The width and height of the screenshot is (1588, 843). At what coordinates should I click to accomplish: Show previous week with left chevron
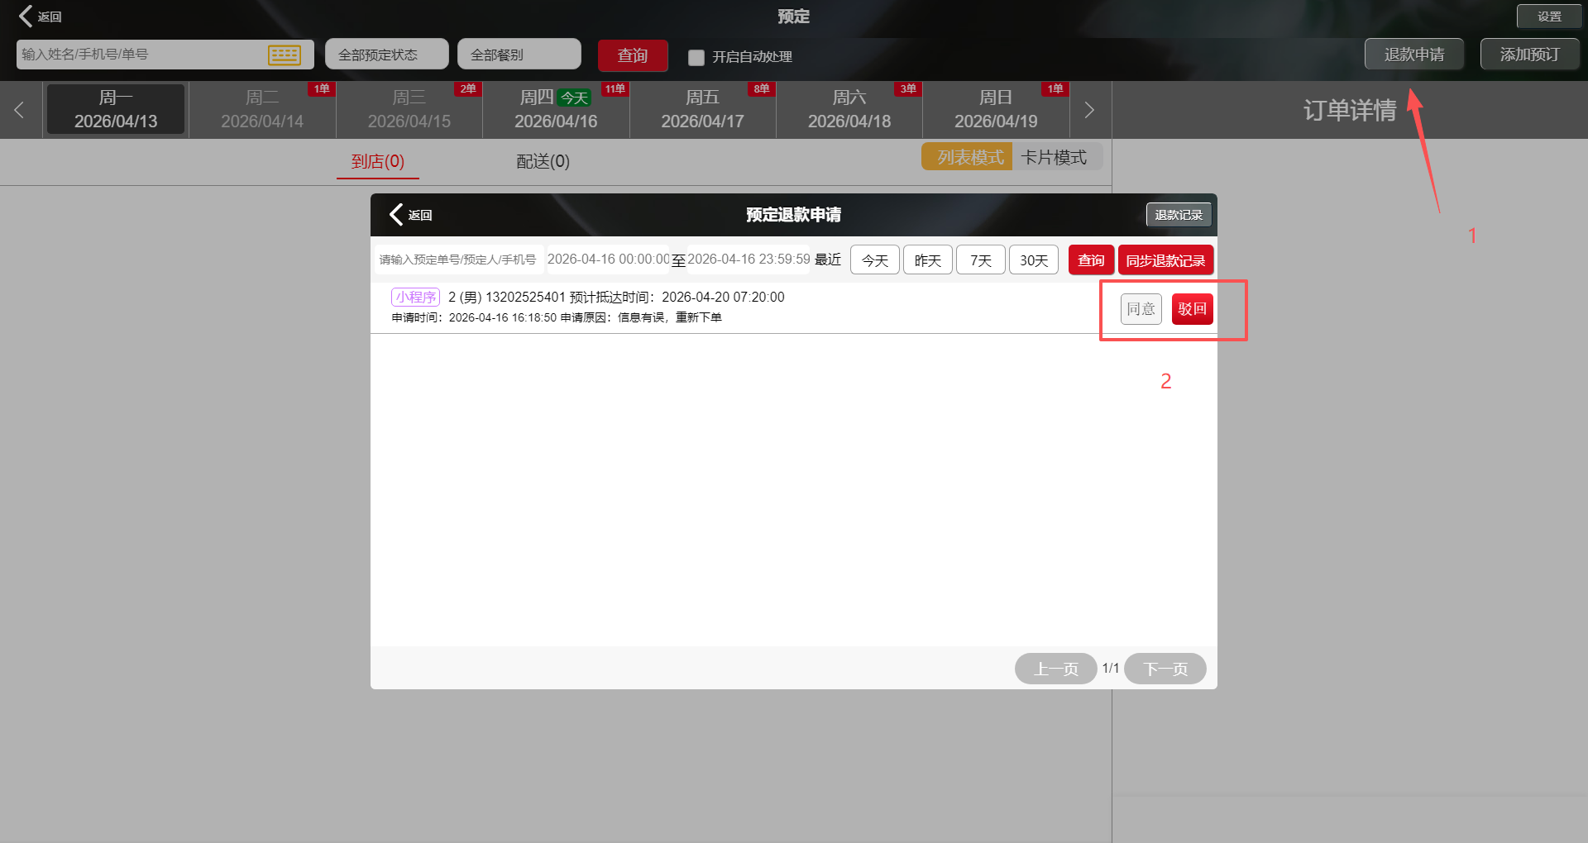(x=19, y=110)
